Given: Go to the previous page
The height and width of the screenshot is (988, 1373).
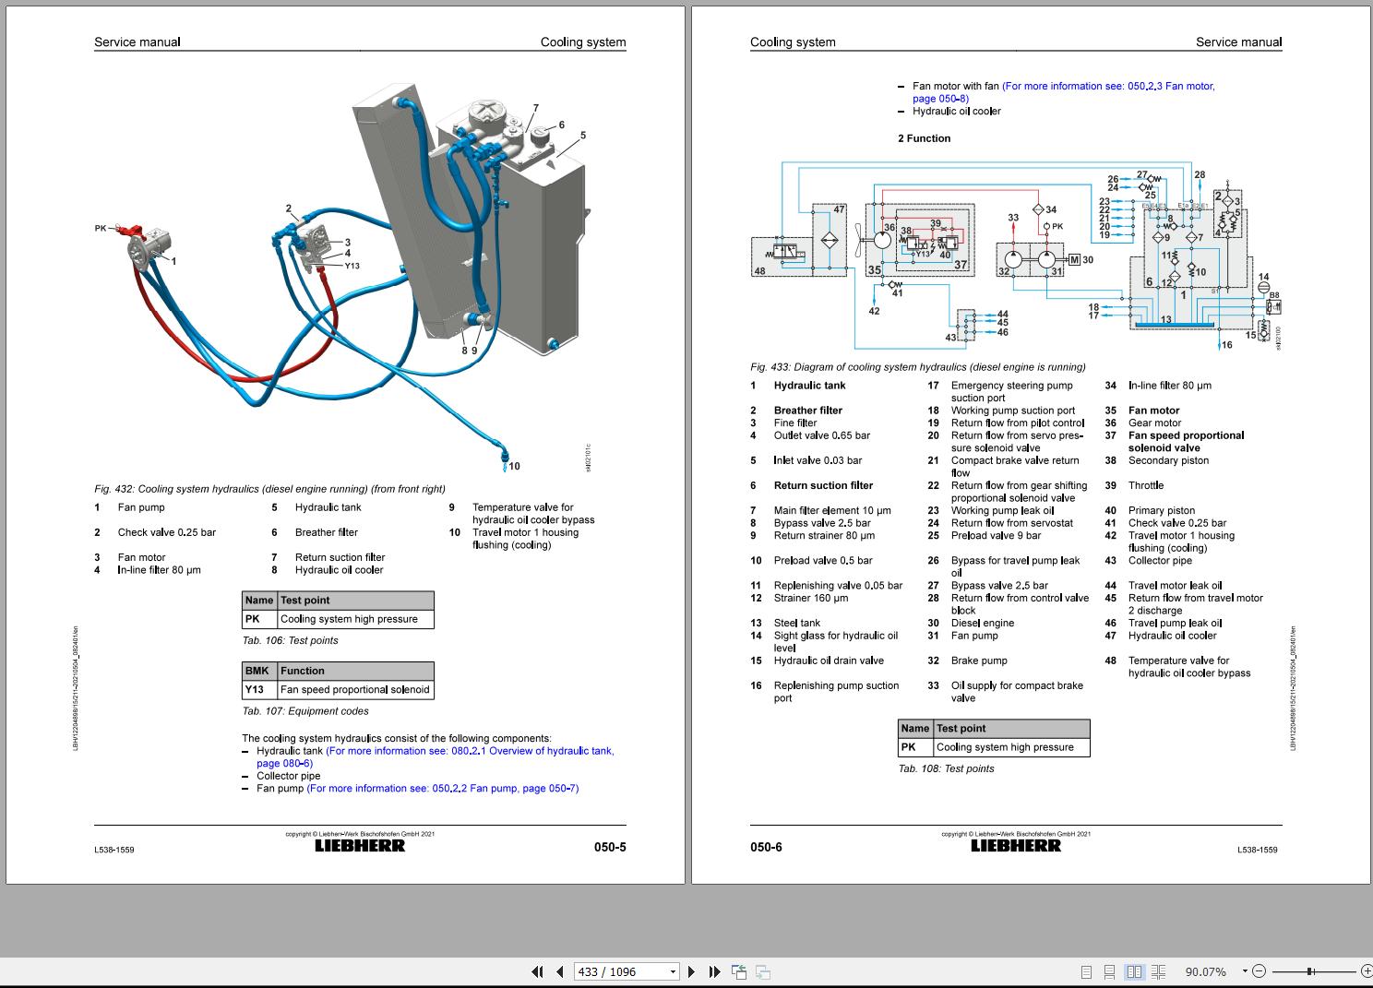Looking at the screenshot, I should tap(560, 971).
